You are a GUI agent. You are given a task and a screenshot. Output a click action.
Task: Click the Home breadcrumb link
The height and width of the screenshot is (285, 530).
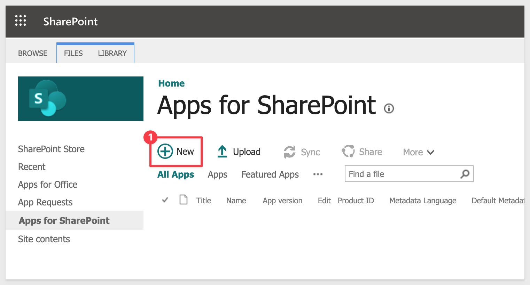[x=171, y=83]
